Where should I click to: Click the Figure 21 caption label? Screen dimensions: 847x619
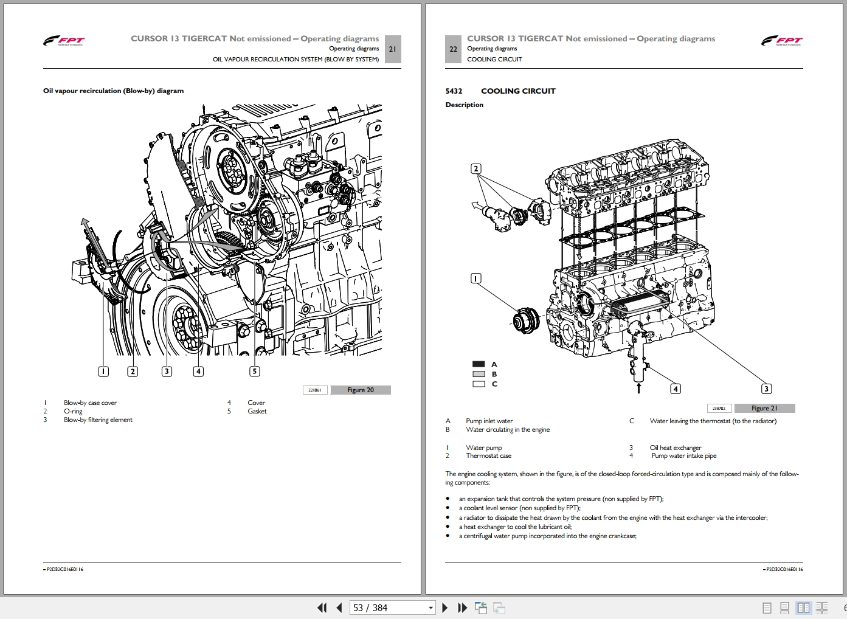(x=764, y=408)
